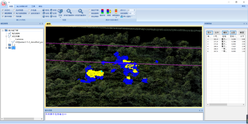
Task: Click the magnifier icon to center selected objects
Action: 80,11
